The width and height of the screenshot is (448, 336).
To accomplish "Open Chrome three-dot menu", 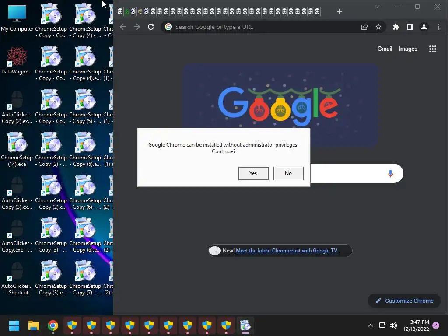I will 437,27.
